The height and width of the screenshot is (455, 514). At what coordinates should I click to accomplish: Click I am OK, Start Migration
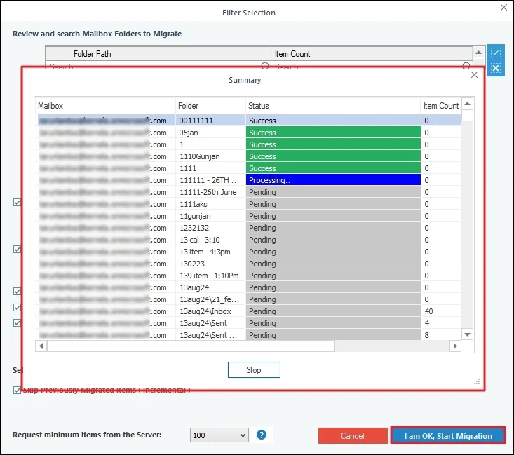pyautogui.click(x=448, y=436)
